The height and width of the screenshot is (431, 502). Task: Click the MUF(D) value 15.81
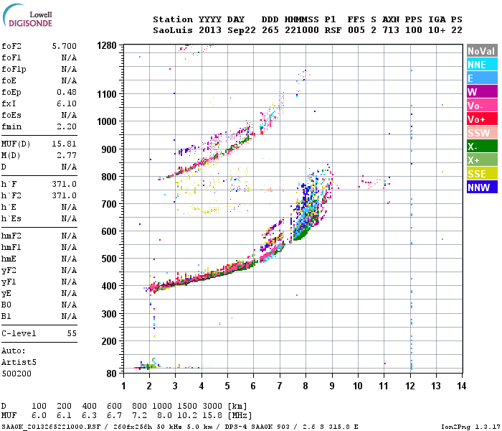(x=65, y=144)
